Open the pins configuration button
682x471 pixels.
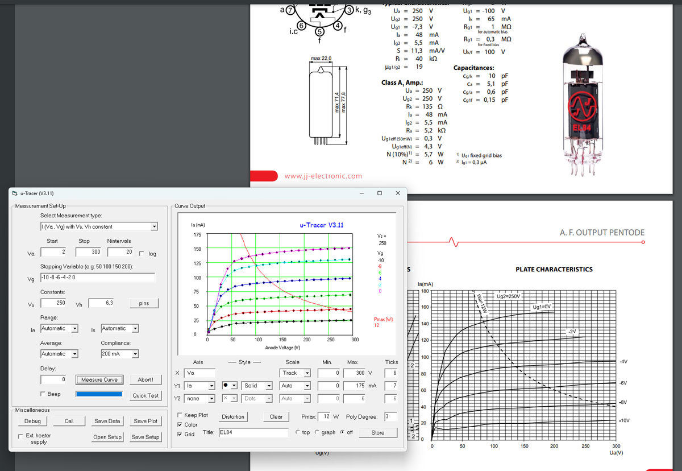[x=144, y=303]
